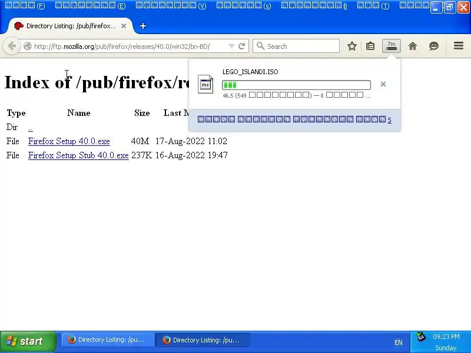Open the History menu (S)

tap(244, 5)
